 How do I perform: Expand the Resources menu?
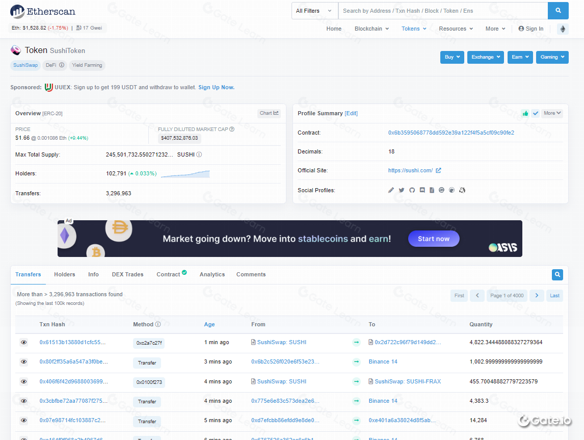(x=456, y=29)
